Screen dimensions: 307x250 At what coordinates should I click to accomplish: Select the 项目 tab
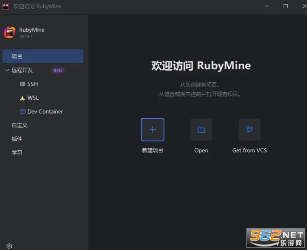[x=43, y=56]
